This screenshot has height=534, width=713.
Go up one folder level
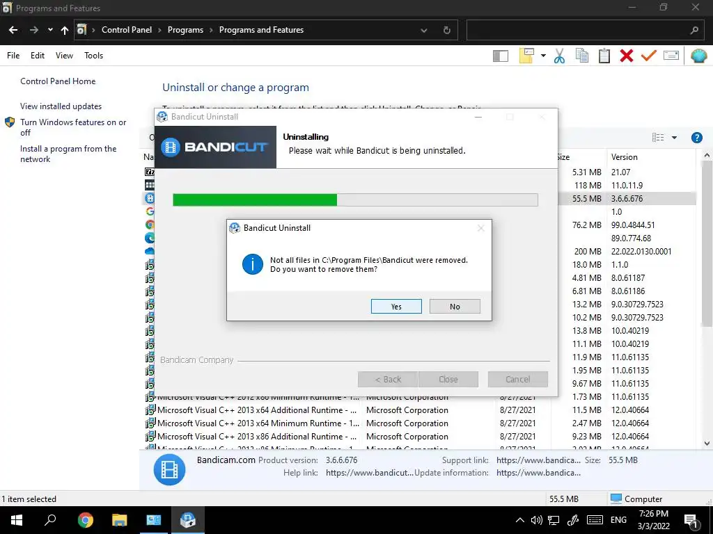click(65, 30)
